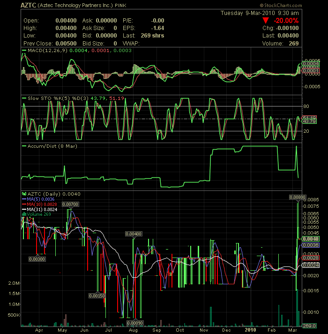Click the Apr month axis label
Screen dimensions: 328x334
[39, 330]
